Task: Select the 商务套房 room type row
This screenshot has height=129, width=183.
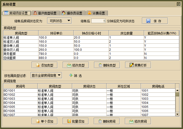Action: click(91, 54)
